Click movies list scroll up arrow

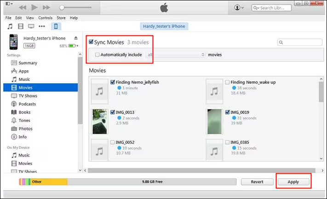point(321,79)
